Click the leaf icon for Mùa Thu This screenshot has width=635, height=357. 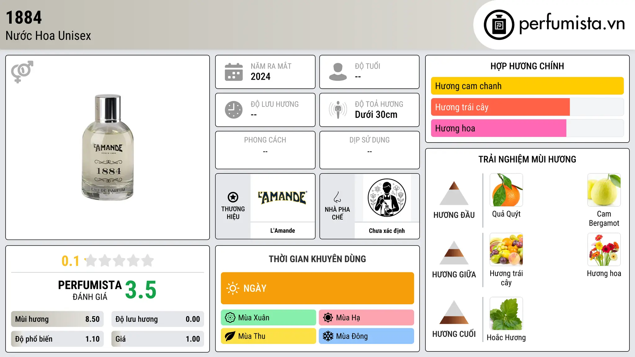[x=230, y=336]
